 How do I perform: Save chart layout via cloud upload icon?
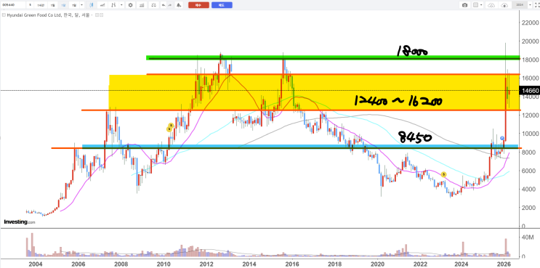coord(504,5)
